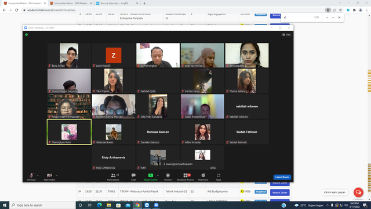Go to previous find result
Viewport: 371px width, 209px height.
pyautogui.click(x=327, y=17)
